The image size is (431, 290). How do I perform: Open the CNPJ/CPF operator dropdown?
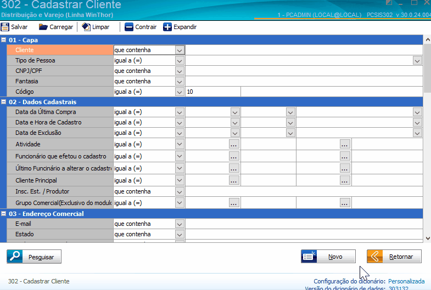click(x=180, y=71)
